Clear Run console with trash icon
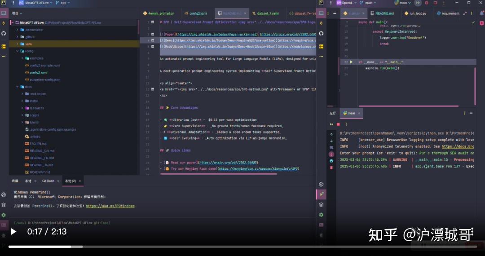 click(x=331, y=168)
